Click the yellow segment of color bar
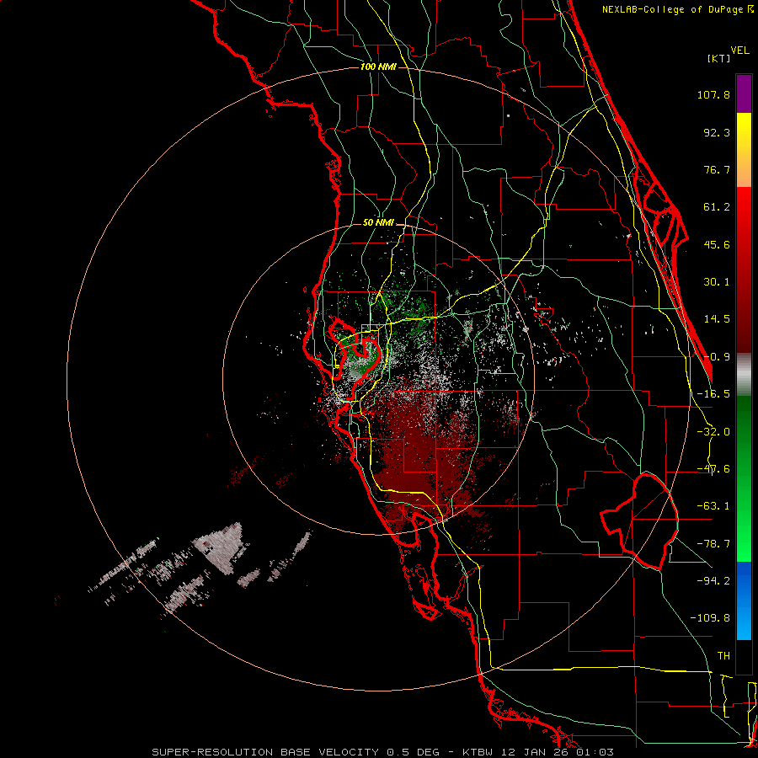 click(x=744, y=150)
